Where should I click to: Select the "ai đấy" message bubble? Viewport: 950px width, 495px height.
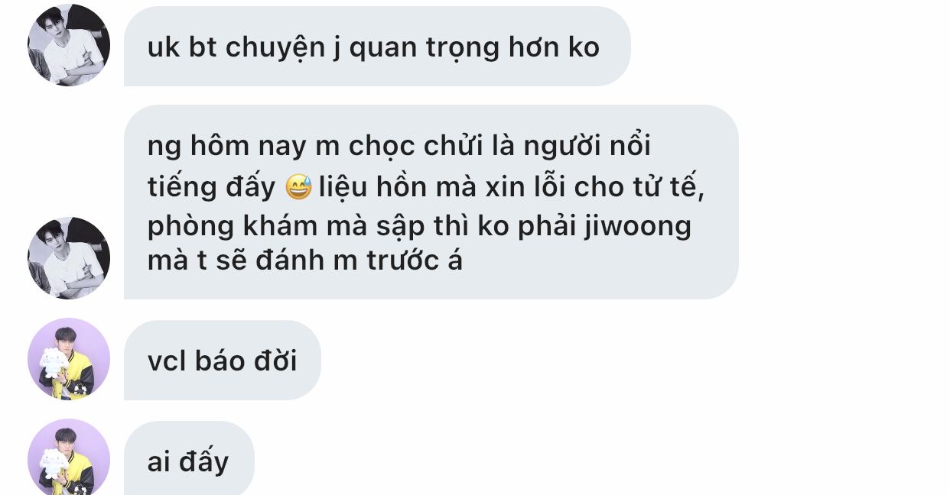(x=189, y=459)
